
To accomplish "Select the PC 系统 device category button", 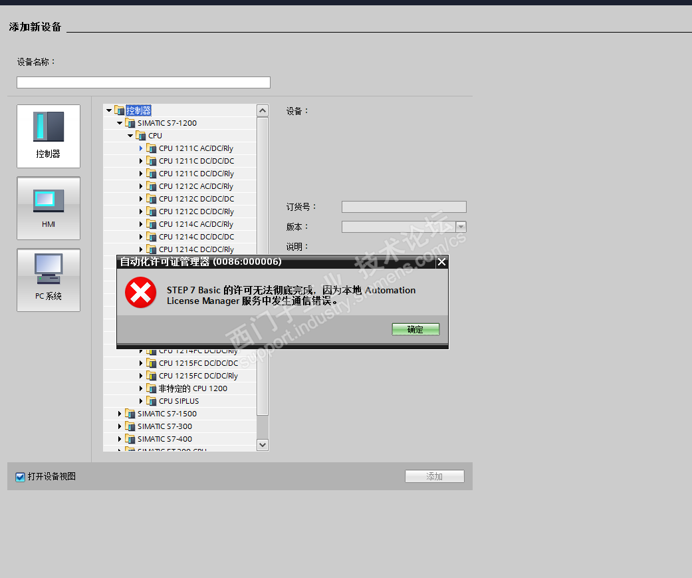I will (49, 280).
